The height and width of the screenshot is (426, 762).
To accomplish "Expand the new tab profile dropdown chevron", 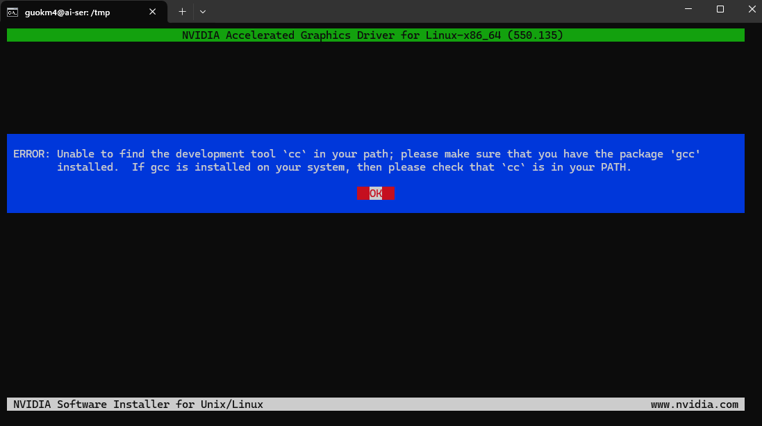I will pyautogui.click(x=203, y=11).
